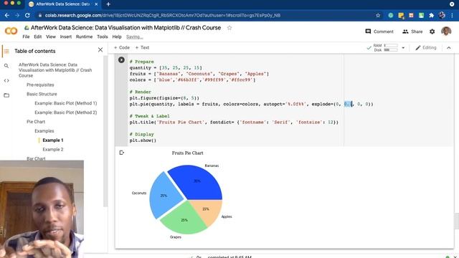Click the RAM Disk usage indicator
This screenshot has height=258, width=459.
[386, 48]
